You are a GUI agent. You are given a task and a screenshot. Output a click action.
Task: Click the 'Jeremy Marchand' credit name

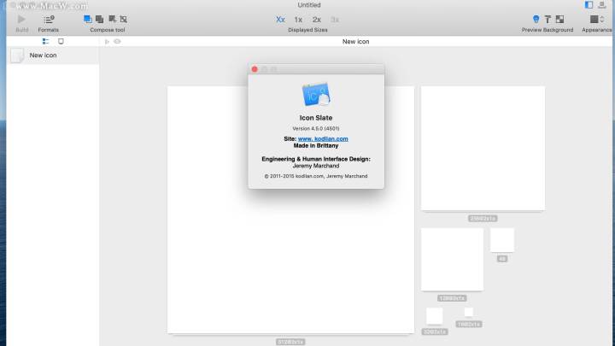pos(316,166)
